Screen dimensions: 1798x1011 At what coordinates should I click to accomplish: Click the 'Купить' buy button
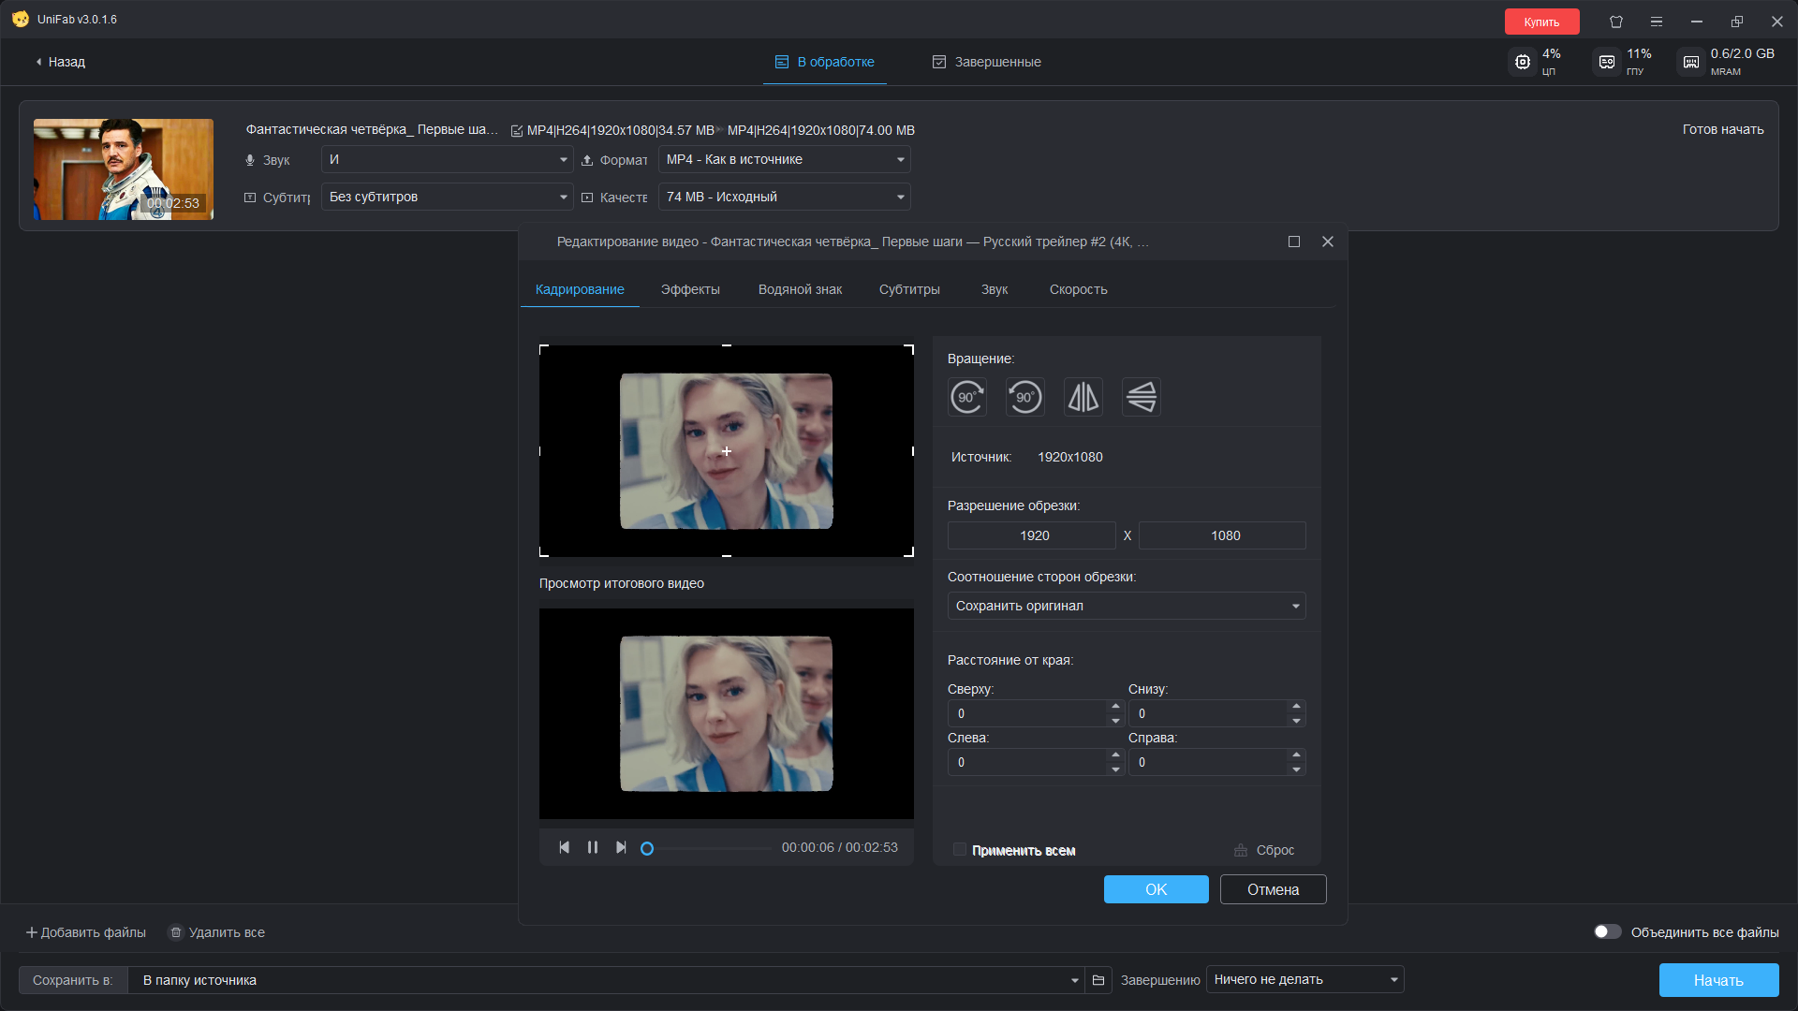pyautogui.click(x=1541, y=22)
